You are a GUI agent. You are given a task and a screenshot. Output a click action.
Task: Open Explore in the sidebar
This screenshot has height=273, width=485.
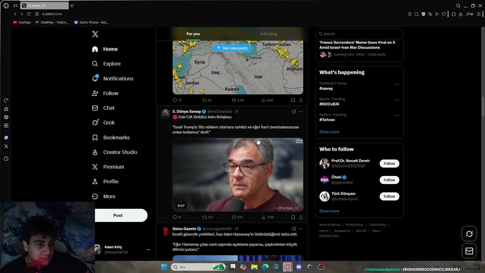[x=106, y=64]
